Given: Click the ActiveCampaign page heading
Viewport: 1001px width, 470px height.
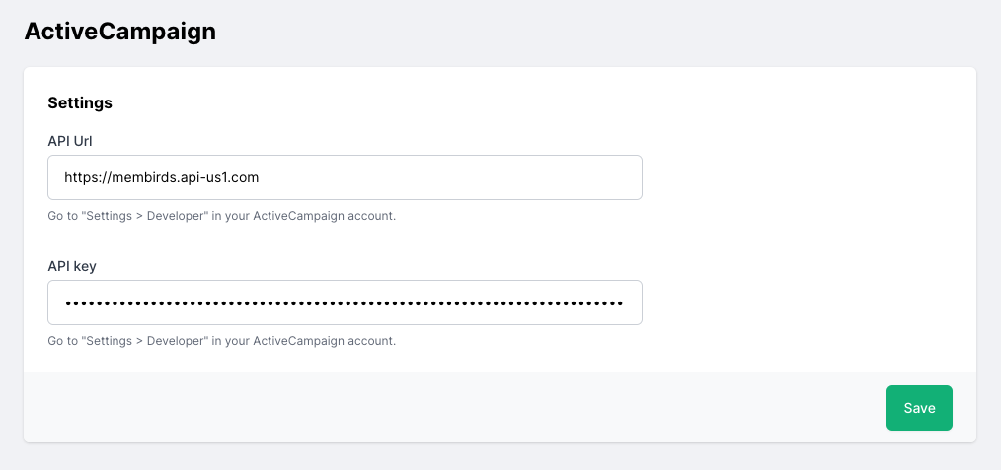Looking at the screenshot, I should point(119,31).
